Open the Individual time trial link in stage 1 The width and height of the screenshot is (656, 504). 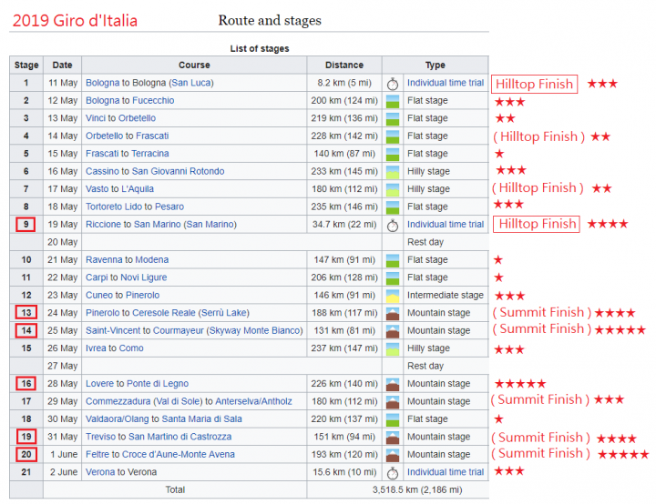(x=446, y=83)
